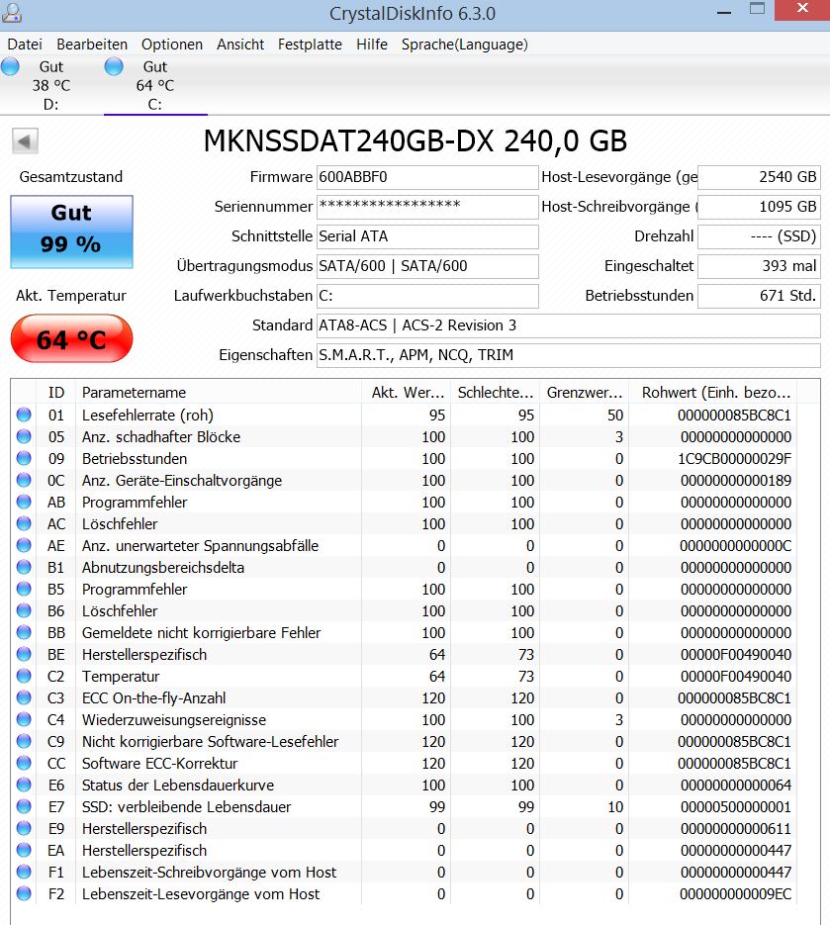830x925 pixels.
Task: Click the status orb of ECC On-the-fly-Anzahl row
Action: click(24, 697)
